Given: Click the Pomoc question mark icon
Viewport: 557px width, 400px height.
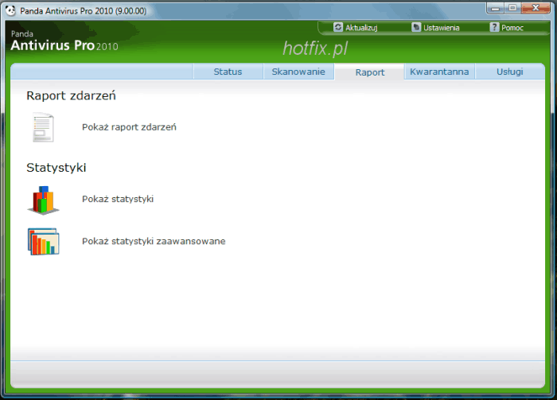Looking at the screenshot, I should [494, 27].
